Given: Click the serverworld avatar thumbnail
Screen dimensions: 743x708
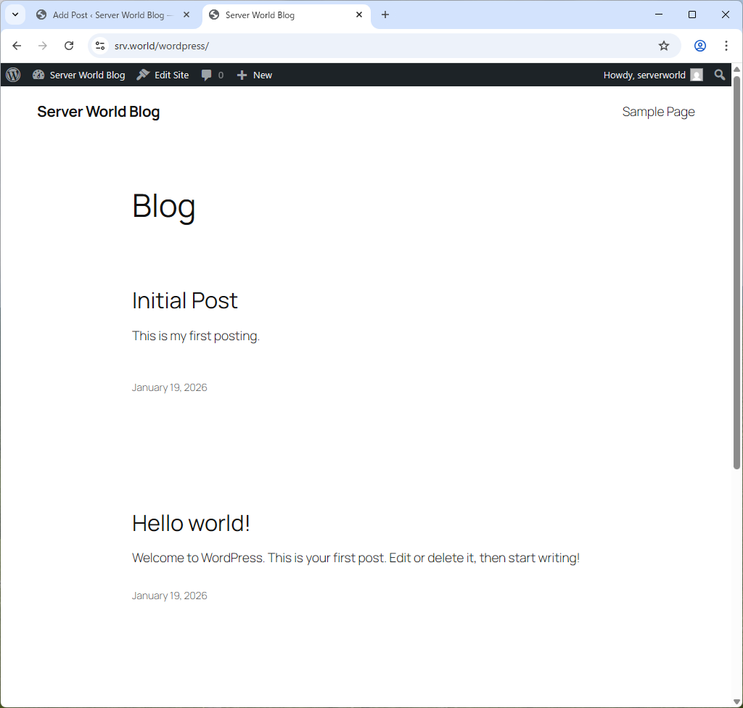Looking at the screenshot, I should click(x=696, y=75).
